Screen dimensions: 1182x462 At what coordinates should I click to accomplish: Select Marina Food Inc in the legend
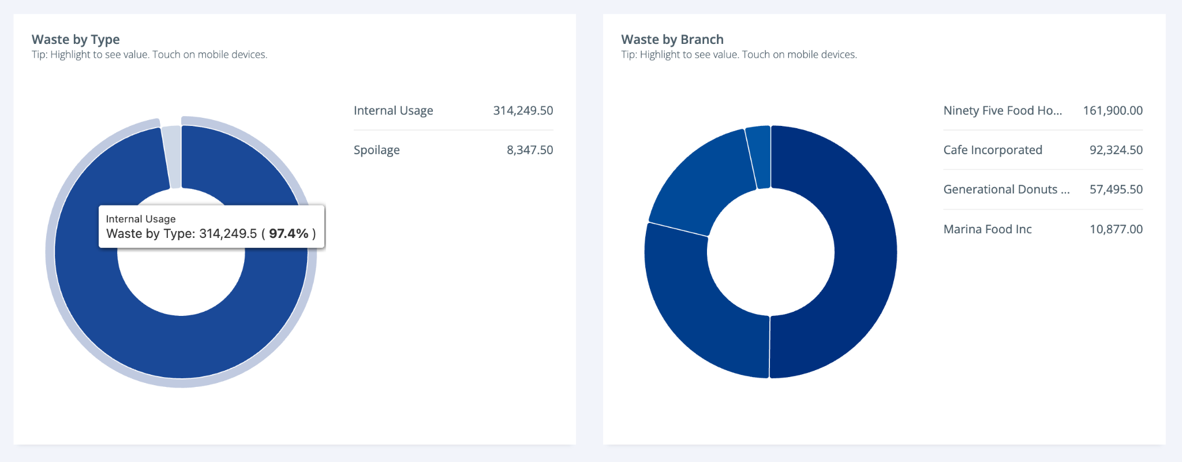click(x=988, y=229)
